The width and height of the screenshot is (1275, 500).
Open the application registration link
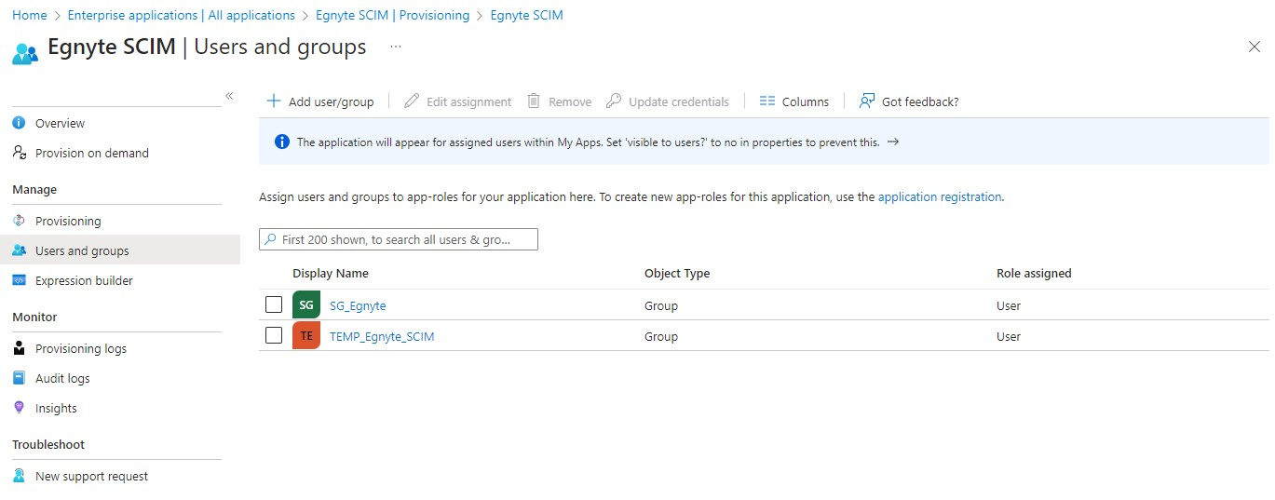pyautogui.click(x=940, y=197)
